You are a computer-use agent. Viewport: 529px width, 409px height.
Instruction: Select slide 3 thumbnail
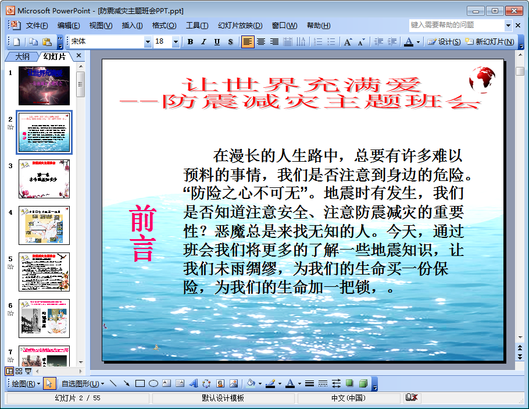[x=44, y=179]
